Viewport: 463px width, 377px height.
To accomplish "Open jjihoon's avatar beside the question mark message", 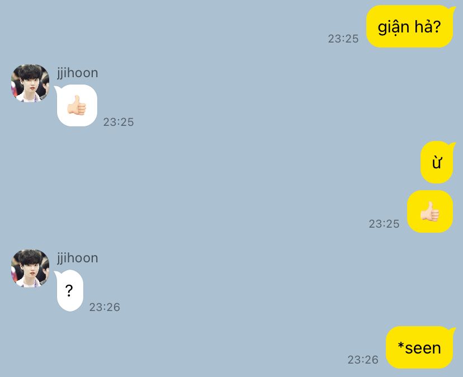I will tap(30, 268).
